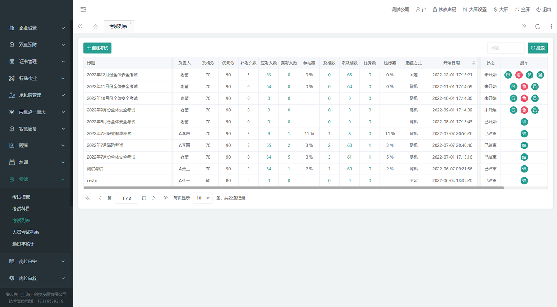
Task: Expand the 岗位自救 menu
Action: pos(36,278)
